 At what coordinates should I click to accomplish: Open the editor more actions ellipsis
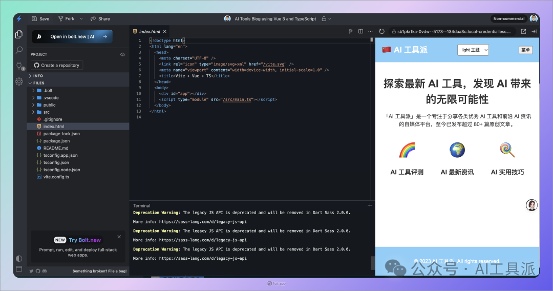pos(370,31)
